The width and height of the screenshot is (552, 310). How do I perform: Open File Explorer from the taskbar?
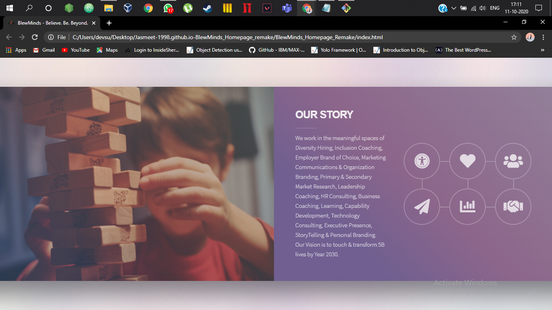pyautogui.click(x=108, y=8)
